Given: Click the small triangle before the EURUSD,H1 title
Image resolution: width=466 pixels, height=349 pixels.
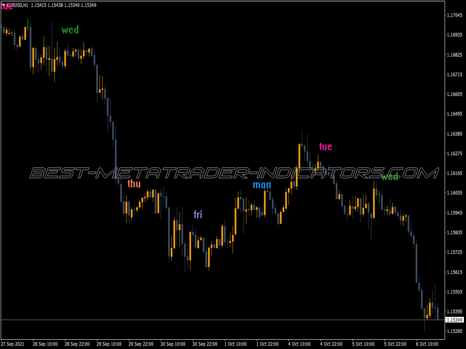Looking at the screenshot, I should 3,5.
